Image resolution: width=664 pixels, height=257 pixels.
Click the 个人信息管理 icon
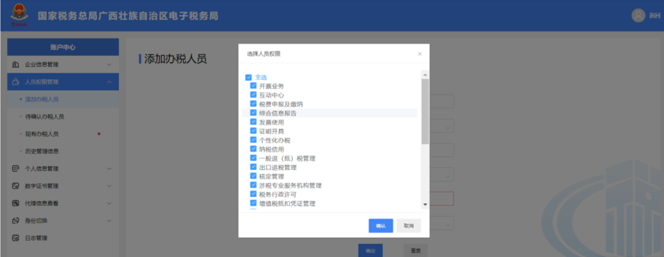[x=15, y=169]
